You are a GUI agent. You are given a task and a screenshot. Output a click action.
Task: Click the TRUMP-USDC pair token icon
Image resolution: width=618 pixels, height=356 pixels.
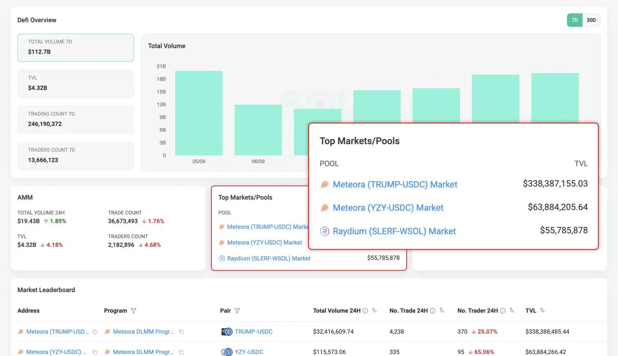[227, 332]
